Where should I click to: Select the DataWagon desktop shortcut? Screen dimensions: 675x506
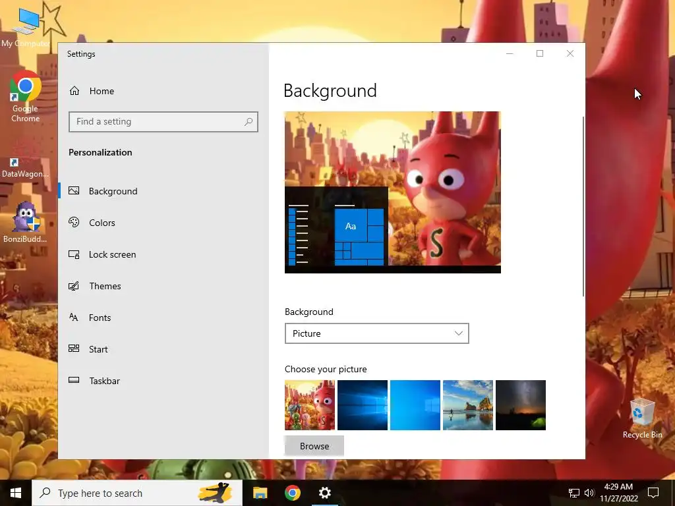click(x=26, y=157)
